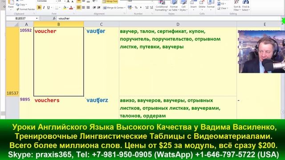Toggle Italic formatting
The width and height of the screenshot is (285, 160).
coord(44,8)
